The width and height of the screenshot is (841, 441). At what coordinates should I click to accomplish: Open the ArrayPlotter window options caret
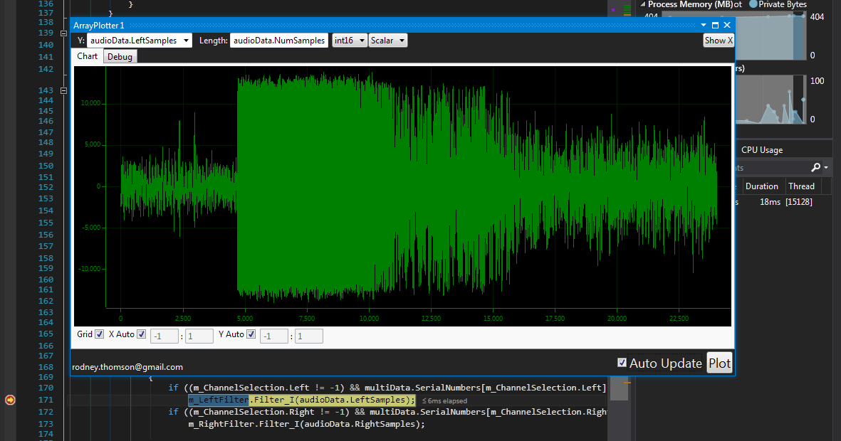pyautogui.click(x=704, y=24)
